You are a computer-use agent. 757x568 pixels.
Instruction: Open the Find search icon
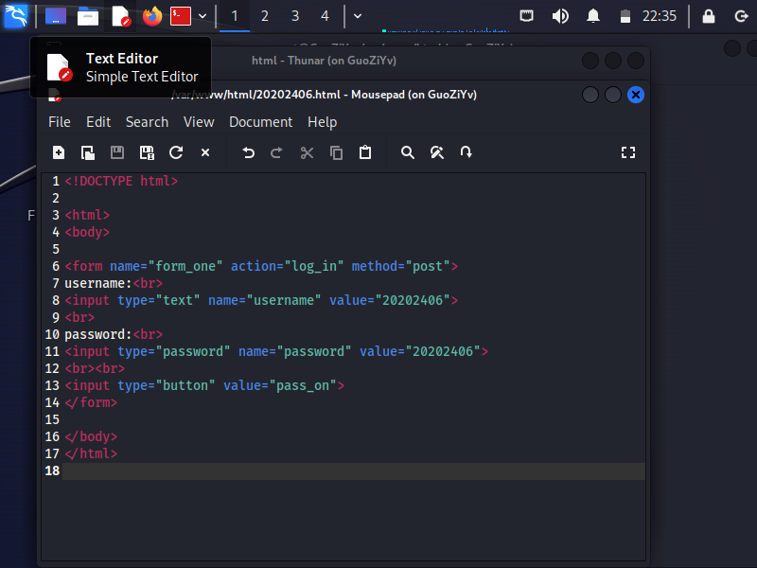click(x=408, y=152)
